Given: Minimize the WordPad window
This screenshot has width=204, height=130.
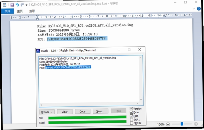Looking at the screenshot, I should click(175, 2).
